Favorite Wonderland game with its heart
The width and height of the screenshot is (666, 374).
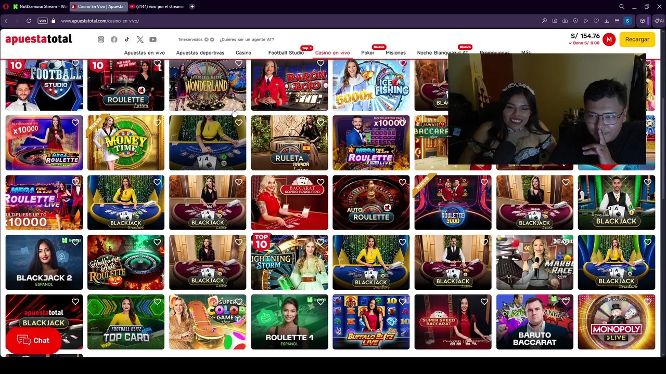pos(239,63)
